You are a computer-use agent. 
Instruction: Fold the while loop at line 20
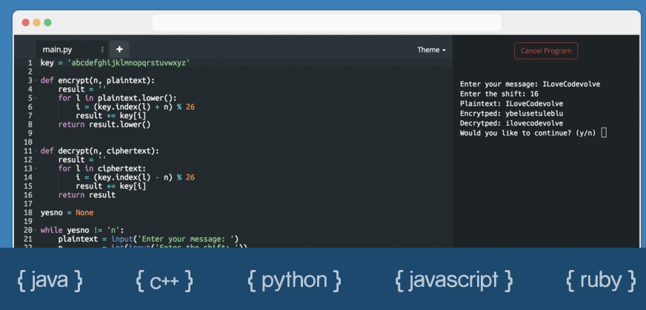[x=35, y=230]
